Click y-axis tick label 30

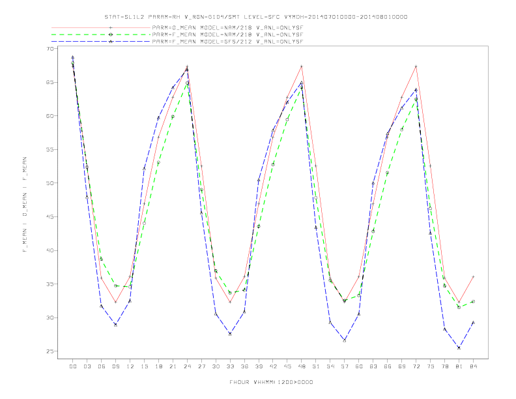point(50,318)
